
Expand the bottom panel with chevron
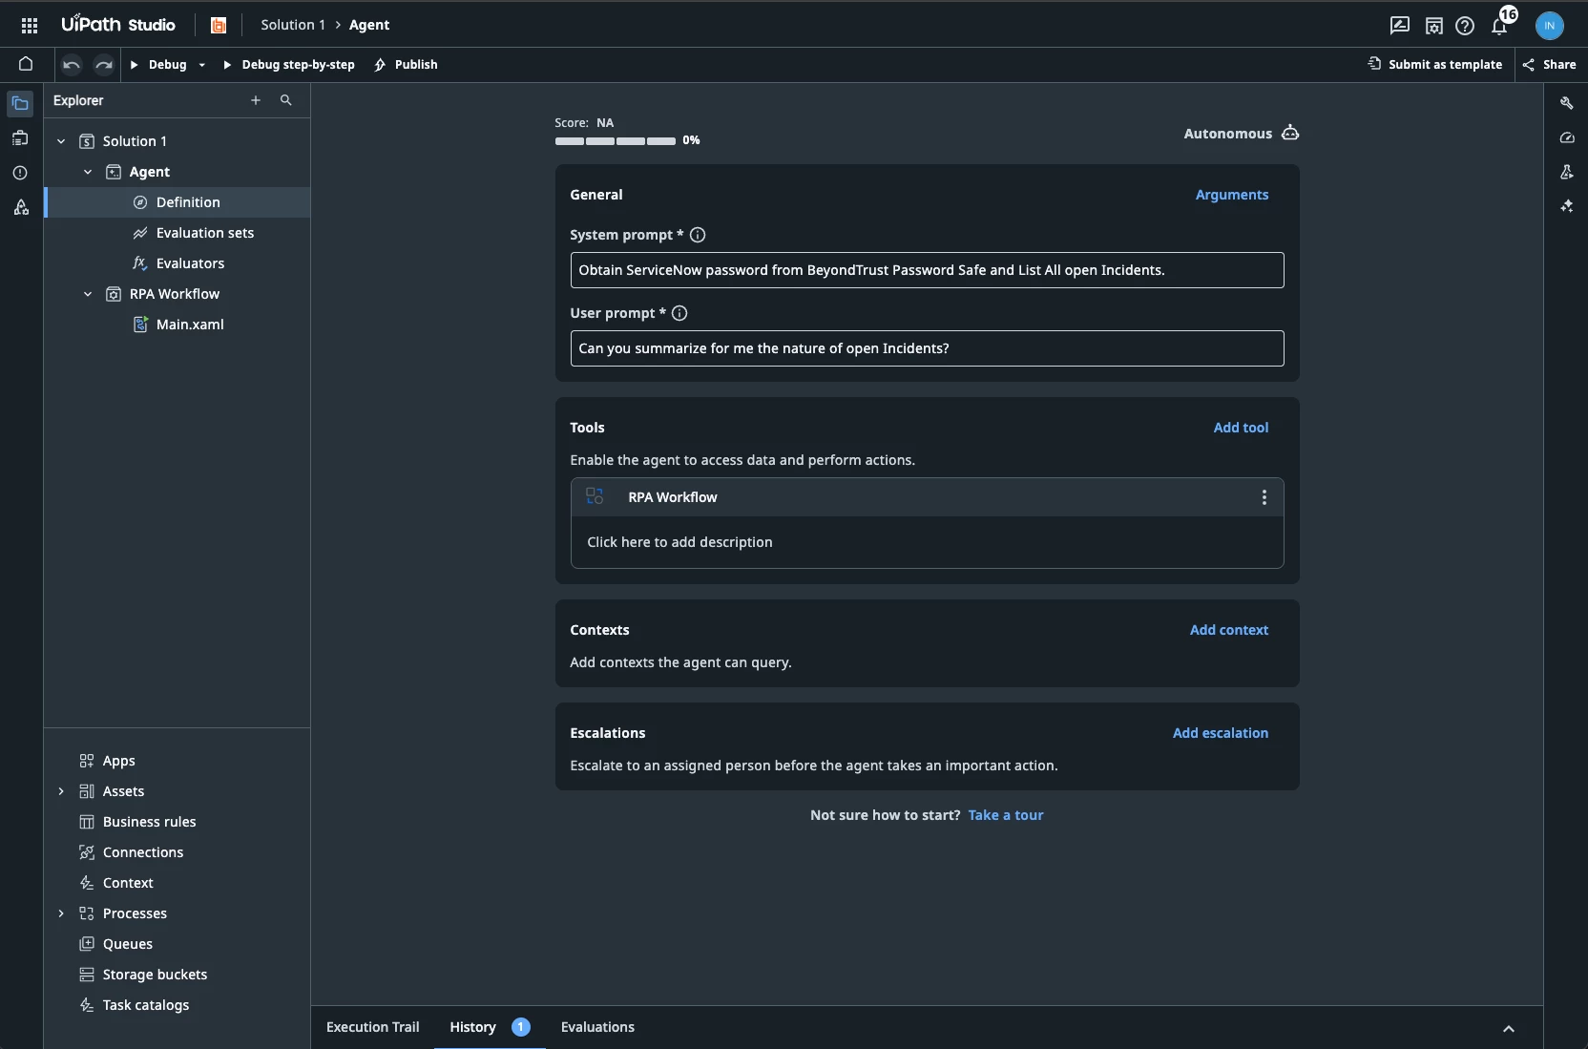pos(1509,1028)
